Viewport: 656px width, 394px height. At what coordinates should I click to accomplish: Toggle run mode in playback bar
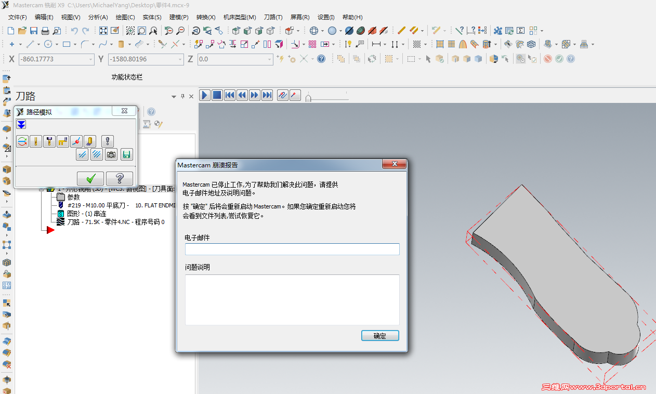coord(295,95)
